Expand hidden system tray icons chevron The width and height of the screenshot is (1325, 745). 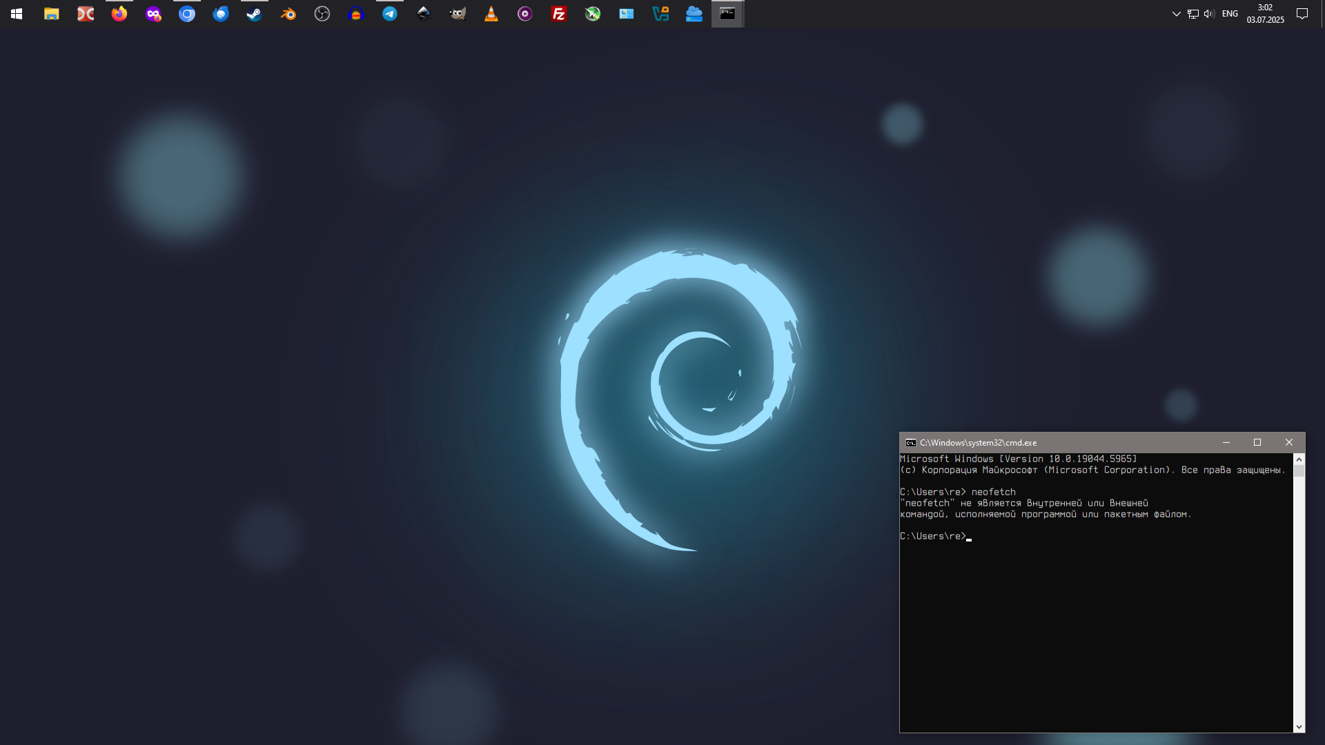1177,14
